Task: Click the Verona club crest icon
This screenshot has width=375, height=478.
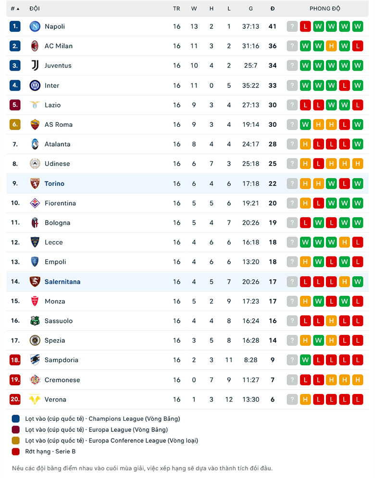Action: (x=35, y=399)
